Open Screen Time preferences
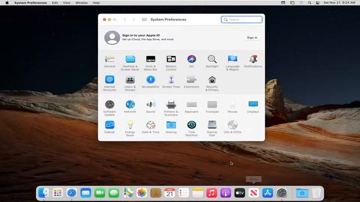 tap(171, 82)
